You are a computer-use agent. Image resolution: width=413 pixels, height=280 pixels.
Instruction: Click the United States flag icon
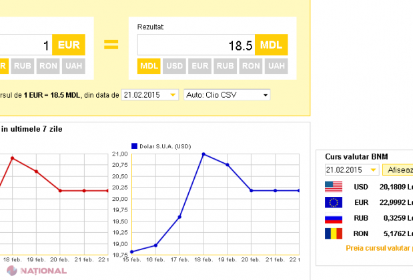(333, 187)
